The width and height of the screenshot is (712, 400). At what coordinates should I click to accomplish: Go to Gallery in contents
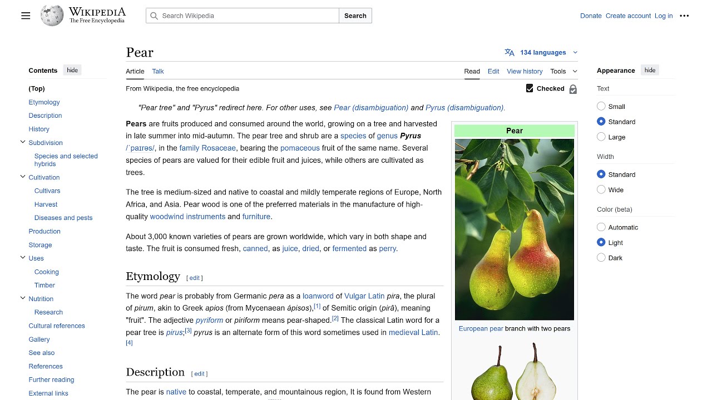39,339
